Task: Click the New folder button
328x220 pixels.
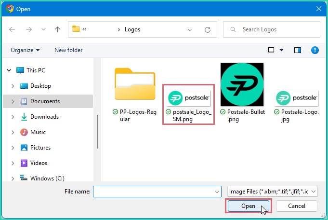Action: coord(68,50)
